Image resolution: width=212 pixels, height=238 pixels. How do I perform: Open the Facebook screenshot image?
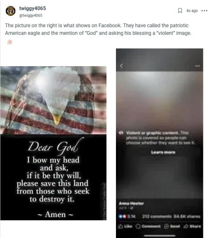point(159,143)
